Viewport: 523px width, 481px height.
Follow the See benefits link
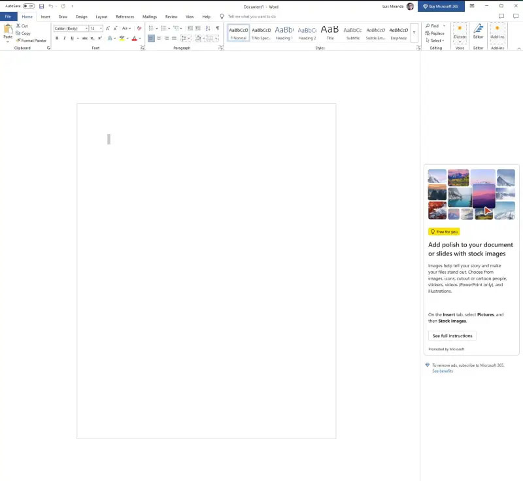pyautogui.click(x=442, y=371)
